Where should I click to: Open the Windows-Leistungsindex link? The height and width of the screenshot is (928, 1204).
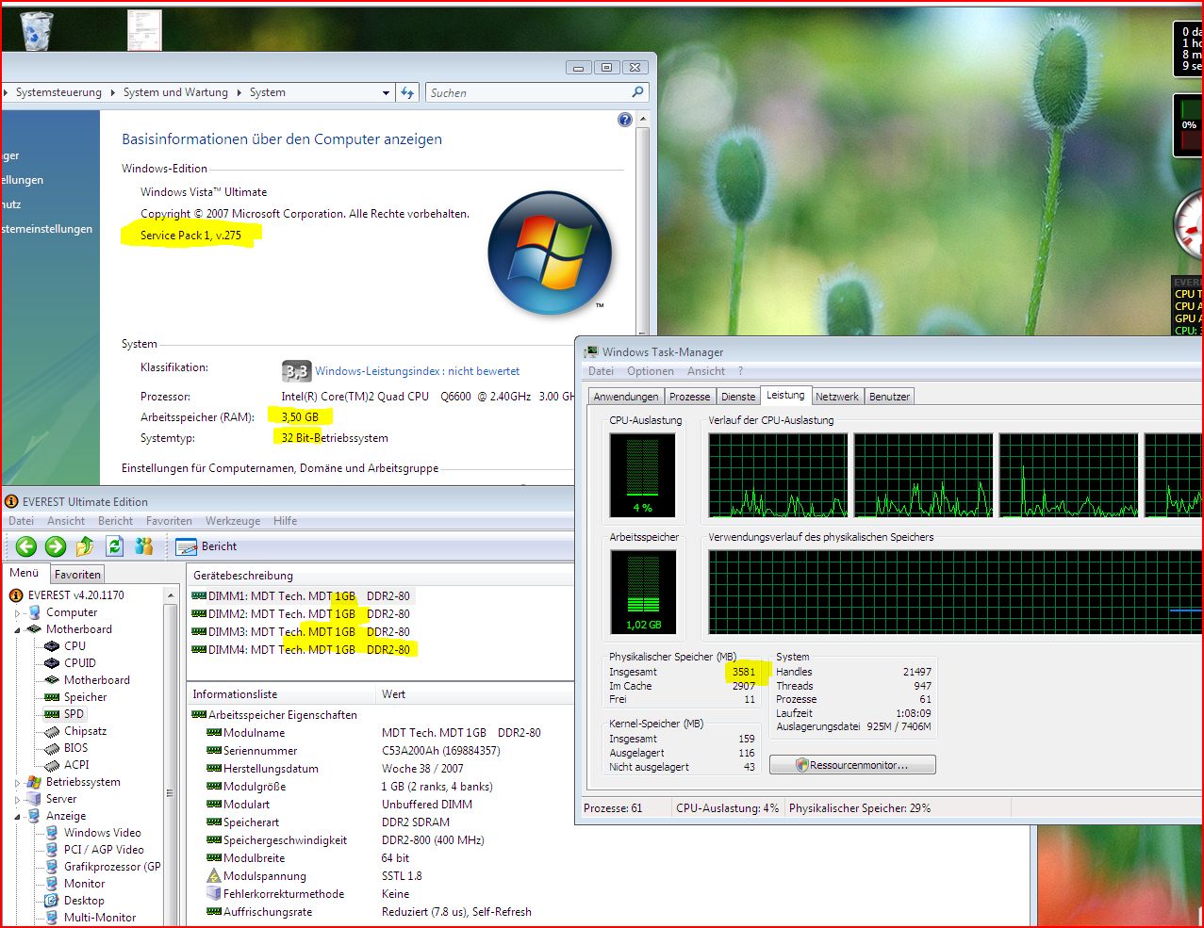[x=417, y=371]
